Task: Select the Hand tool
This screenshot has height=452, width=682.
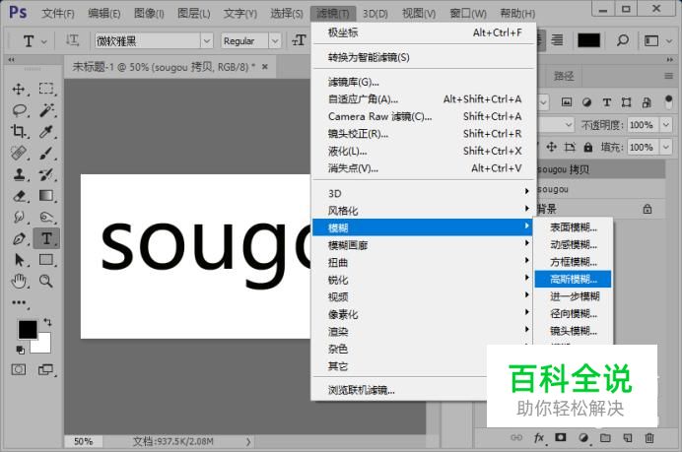Action: click(x=19, y=282)
